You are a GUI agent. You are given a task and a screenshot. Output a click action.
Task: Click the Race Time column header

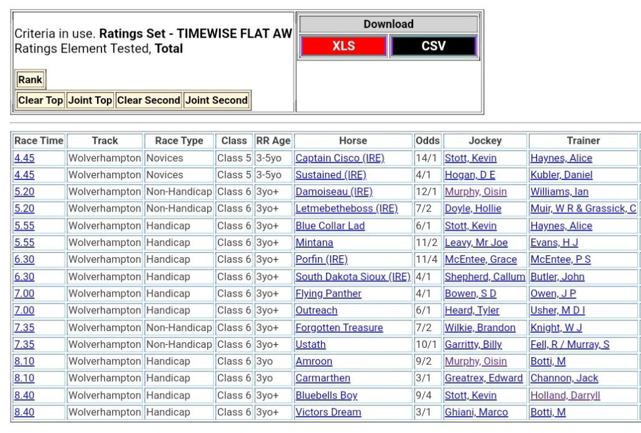pyautogui.click(x=39, y=141)
